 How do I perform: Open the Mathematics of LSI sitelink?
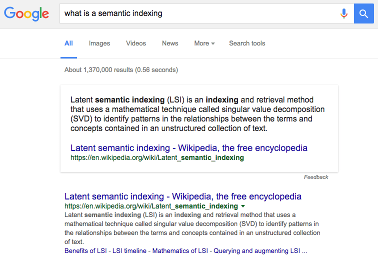click(x=180, y=250)
